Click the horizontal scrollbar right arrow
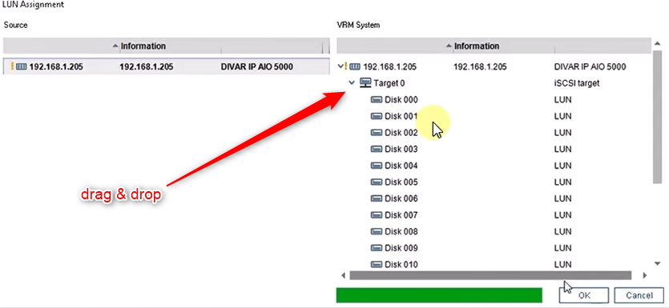Screen dimensions: 669x308 [x=645, y=276]
